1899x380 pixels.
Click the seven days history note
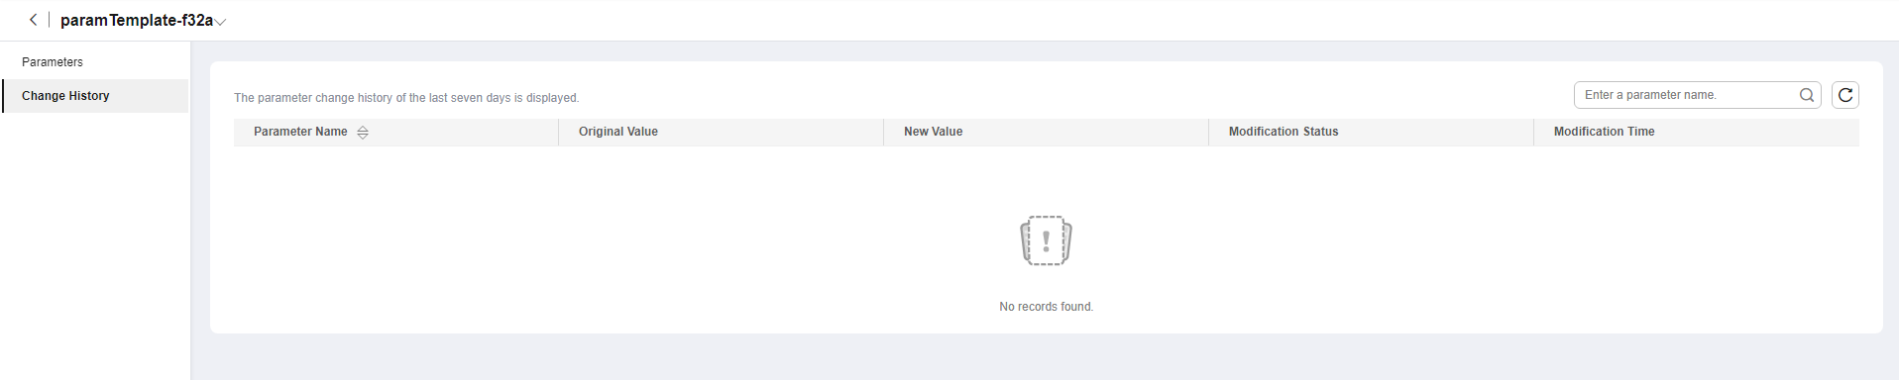click(x=406, y=98)
